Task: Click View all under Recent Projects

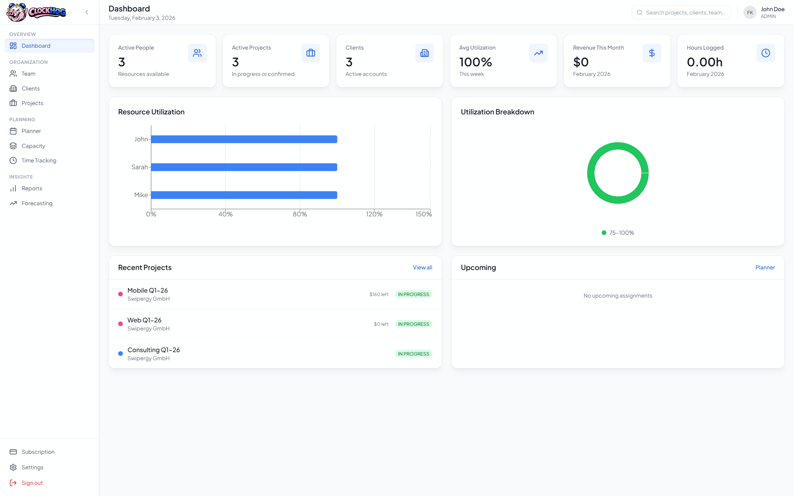Action: (422, 267)
